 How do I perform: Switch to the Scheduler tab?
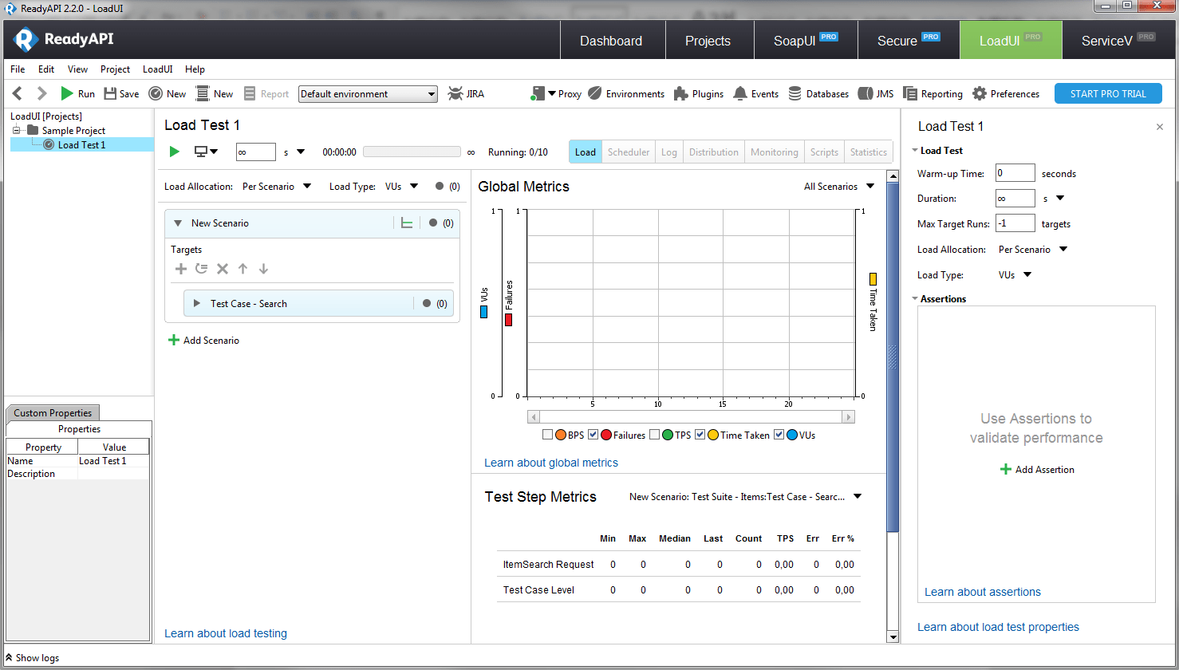(x=629, y=152)
